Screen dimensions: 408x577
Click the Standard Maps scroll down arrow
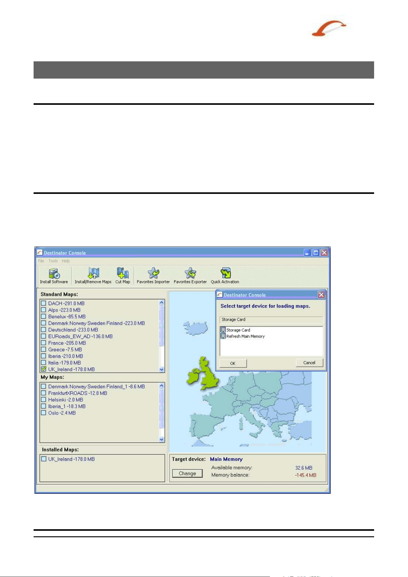coord(161,369)
